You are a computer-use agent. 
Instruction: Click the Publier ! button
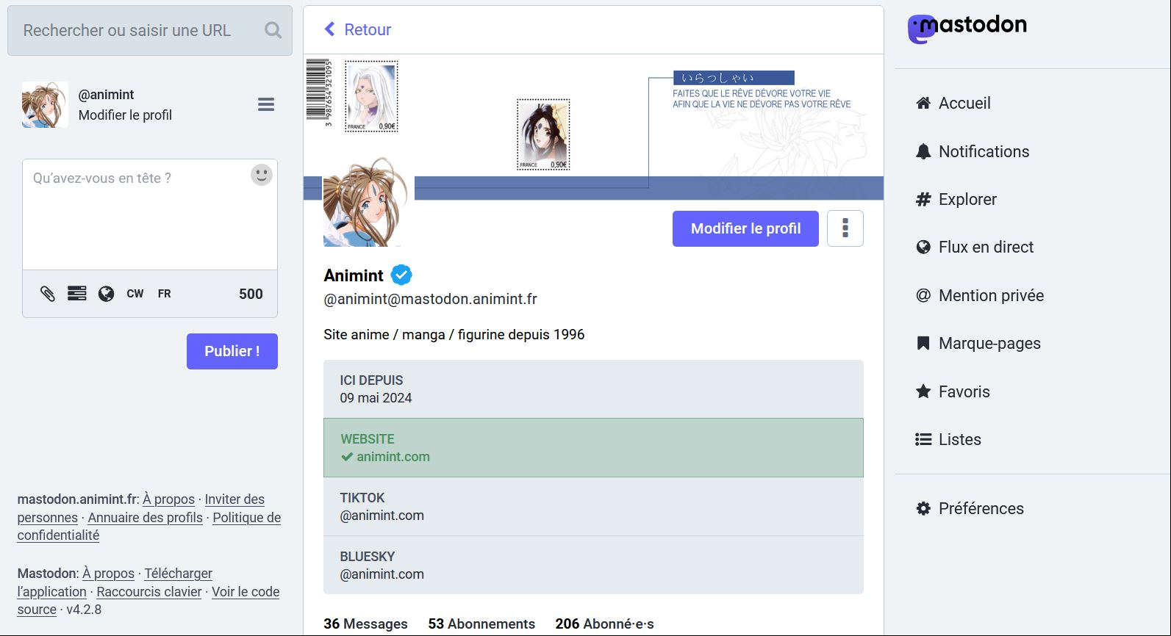tap(232, 351)
